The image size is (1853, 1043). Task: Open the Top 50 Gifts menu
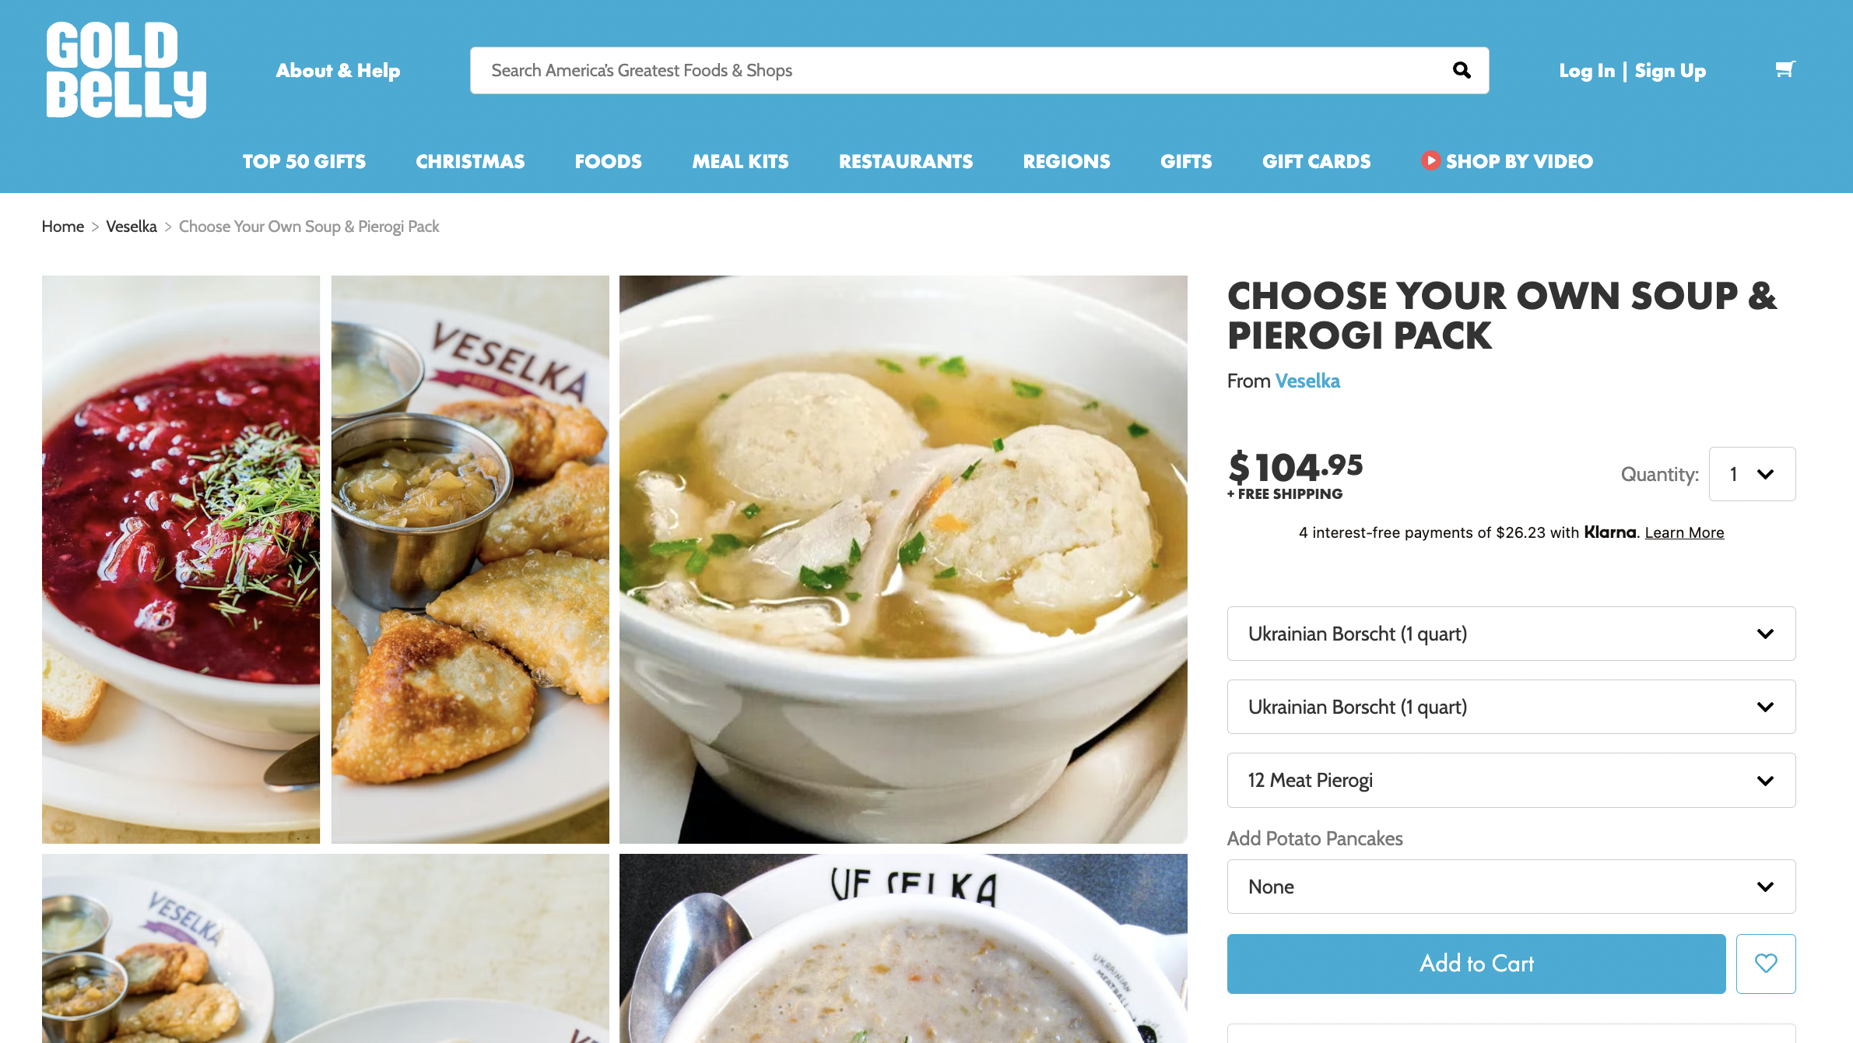click(304, 161)
